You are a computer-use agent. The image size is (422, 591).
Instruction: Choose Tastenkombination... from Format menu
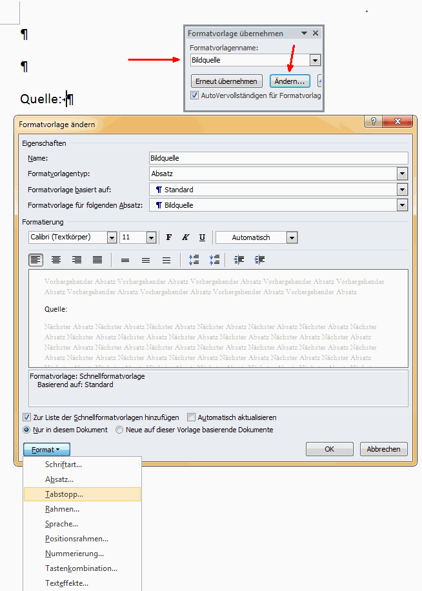tap(82, 568)
